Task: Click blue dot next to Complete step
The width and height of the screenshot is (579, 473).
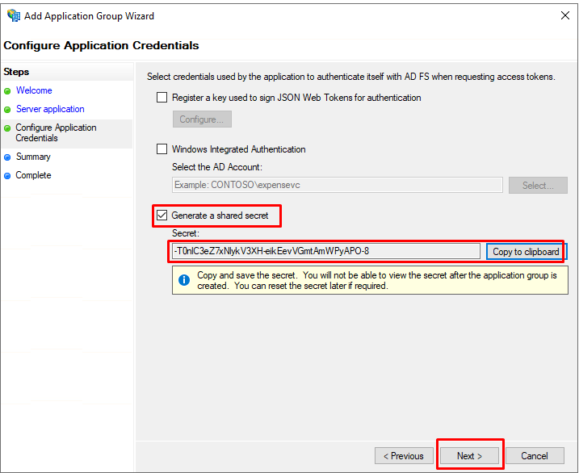Action: [7, 176]
